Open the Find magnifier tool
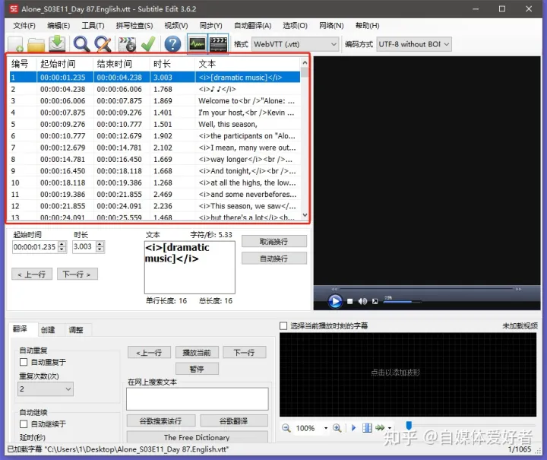This screenshot has height=460, width=547. click(x=81, y=44)
